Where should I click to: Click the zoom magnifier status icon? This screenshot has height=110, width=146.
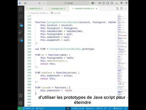(x=68, y=108)
